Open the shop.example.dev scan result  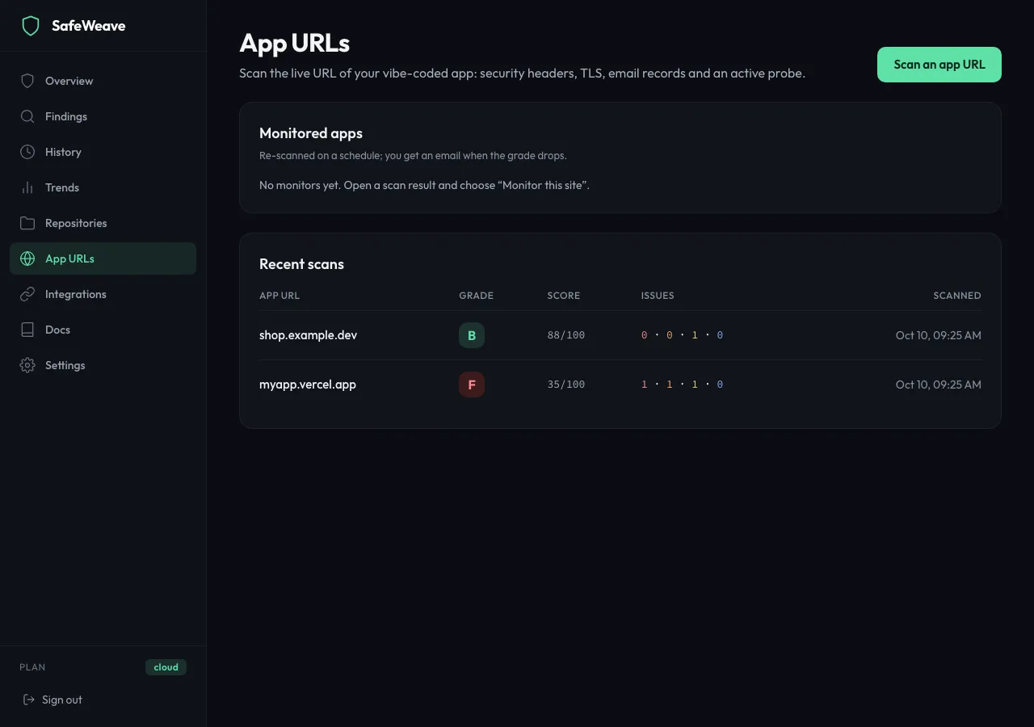[x=308, y=335]
